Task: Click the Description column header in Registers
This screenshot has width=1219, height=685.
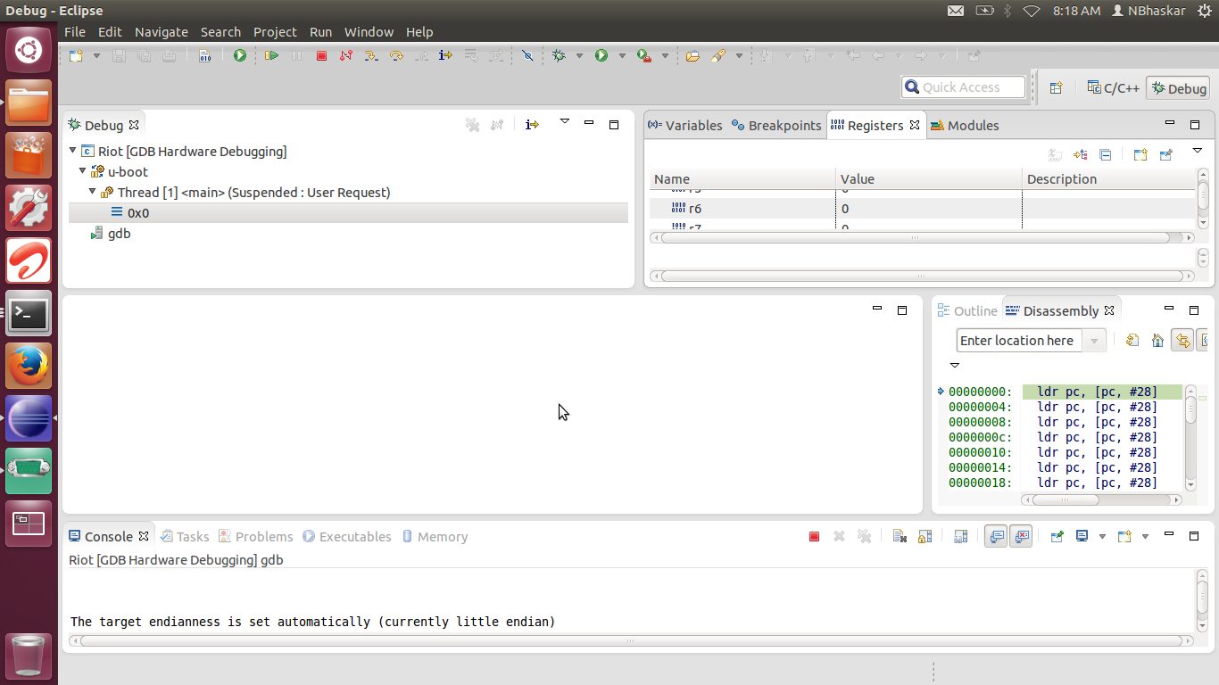Action: coord(1107,179)
